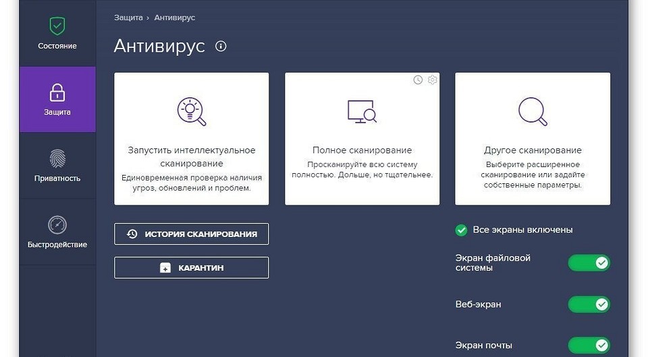Viewport: 648px width, 357px height.
Task: Click the fingerprint privacy icon
Action: (57, 159)
